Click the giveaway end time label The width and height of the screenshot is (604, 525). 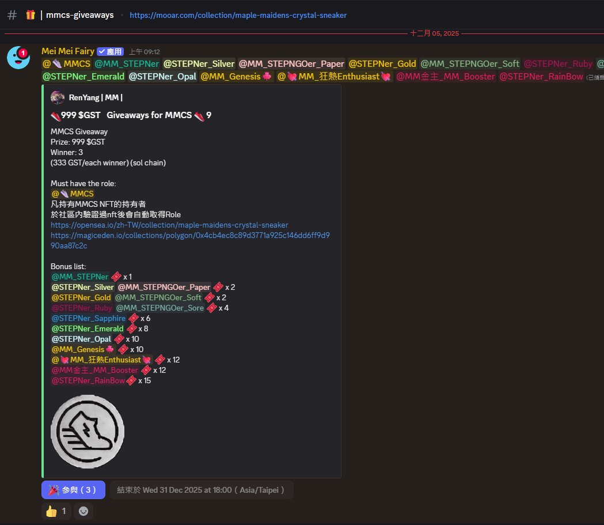tap(201, 490)
